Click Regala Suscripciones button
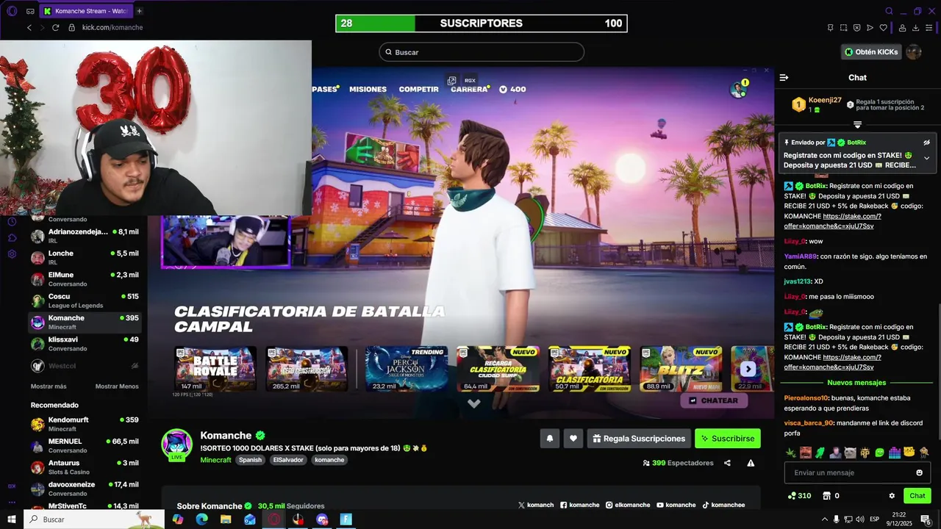 click(639, 439)
